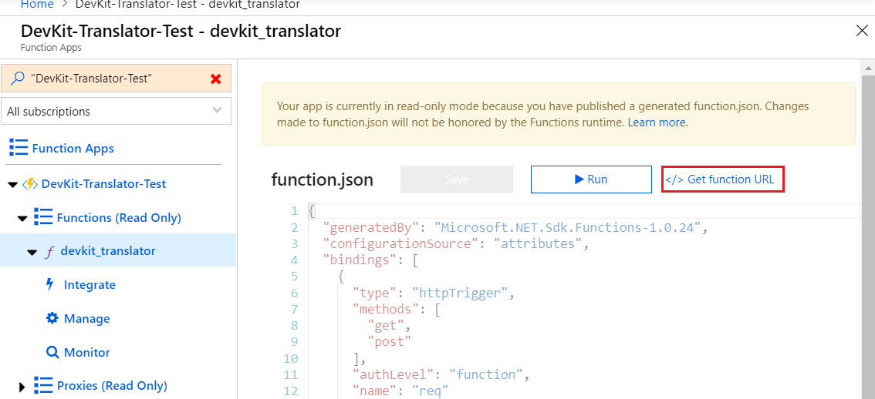Click the disabled Save button

pyautogui.click(x=457, y=179)
